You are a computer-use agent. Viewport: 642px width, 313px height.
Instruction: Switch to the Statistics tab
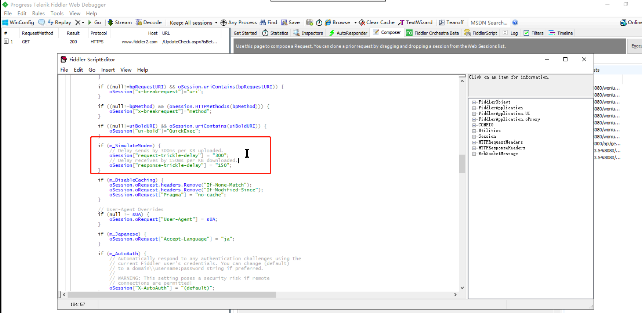point(275,33)
